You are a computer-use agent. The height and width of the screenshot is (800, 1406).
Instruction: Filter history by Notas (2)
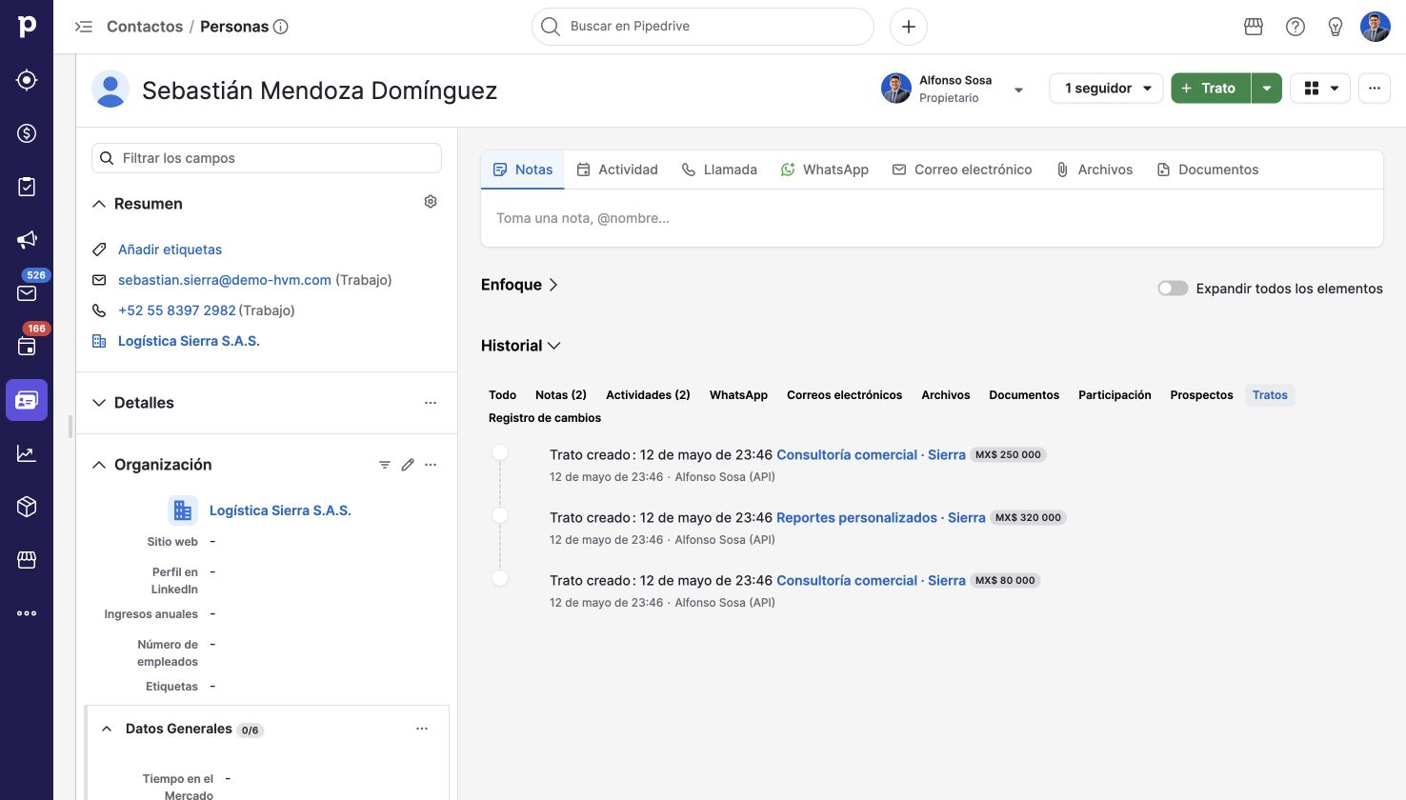pos(560,395)
